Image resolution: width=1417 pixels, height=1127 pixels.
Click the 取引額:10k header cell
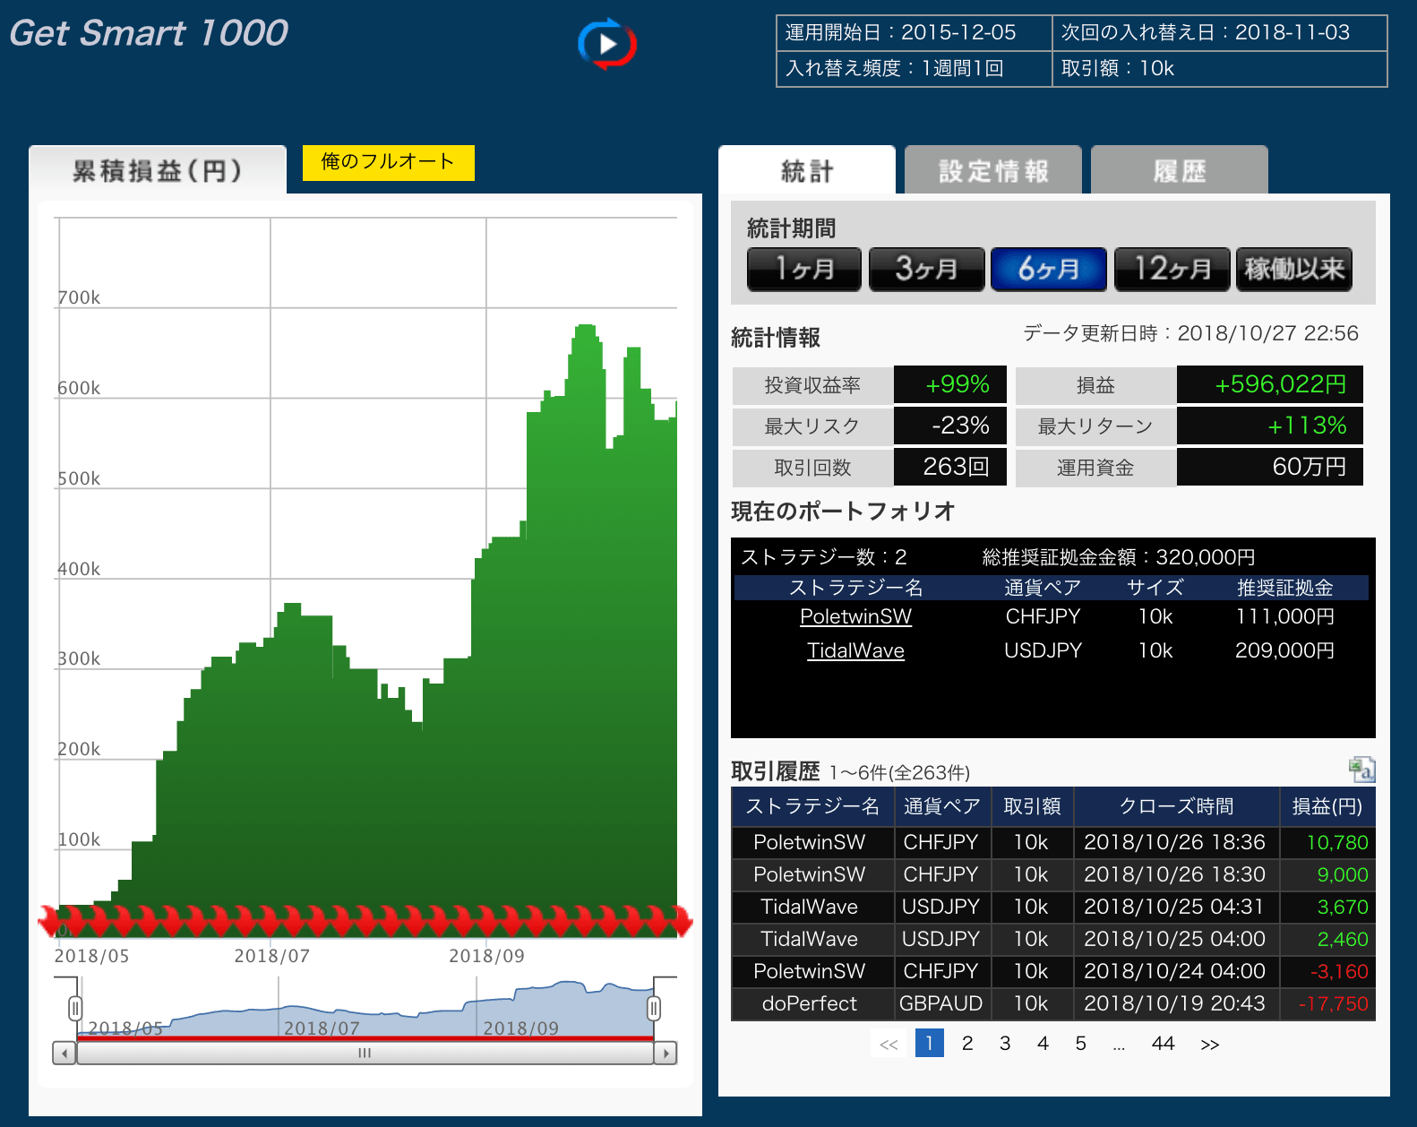[x=1220, y=69]
